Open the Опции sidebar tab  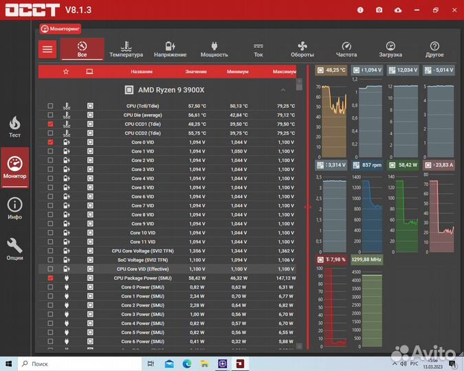(x=14, y=249)
